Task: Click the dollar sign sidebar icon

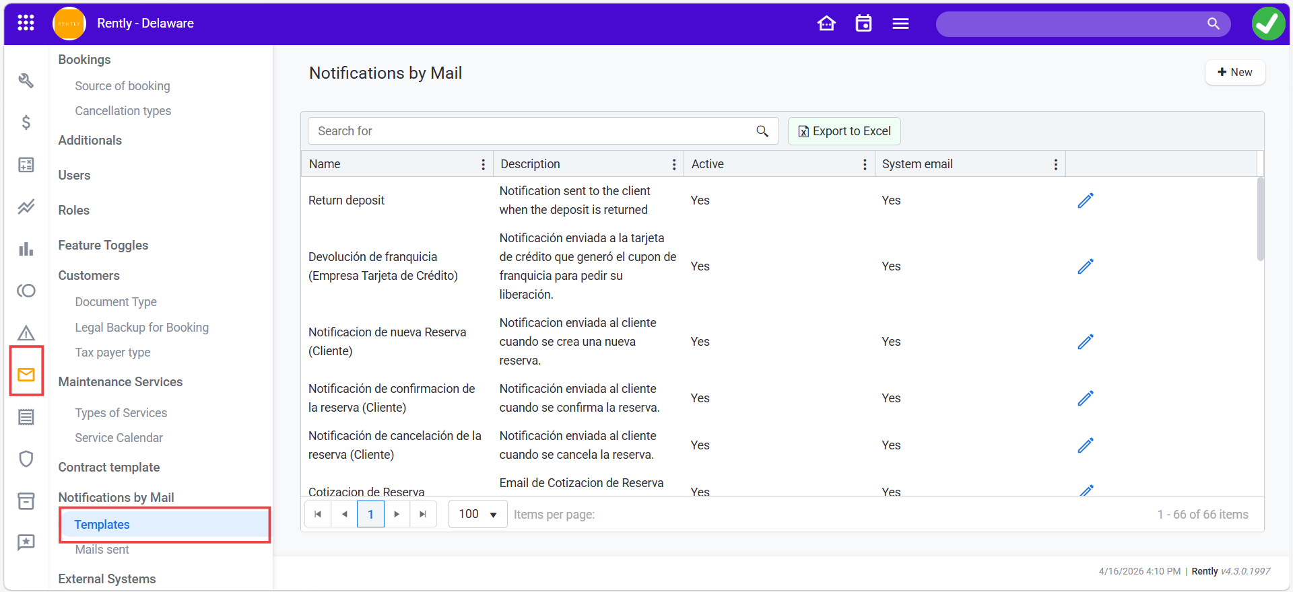Action: 26,122
